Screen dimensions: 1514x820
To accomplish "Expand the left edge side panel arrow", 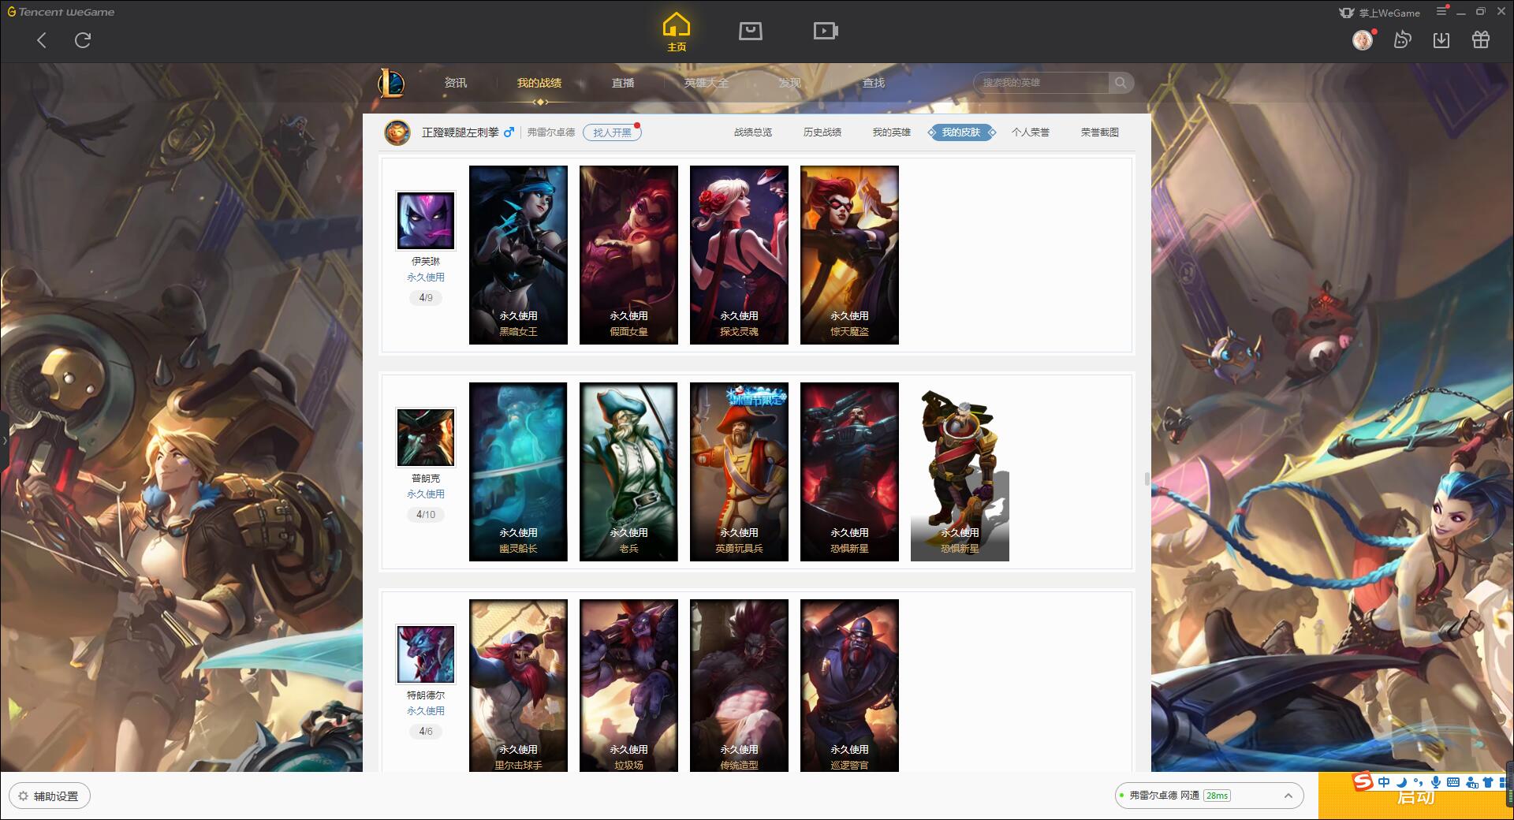I will click(4, 440).
